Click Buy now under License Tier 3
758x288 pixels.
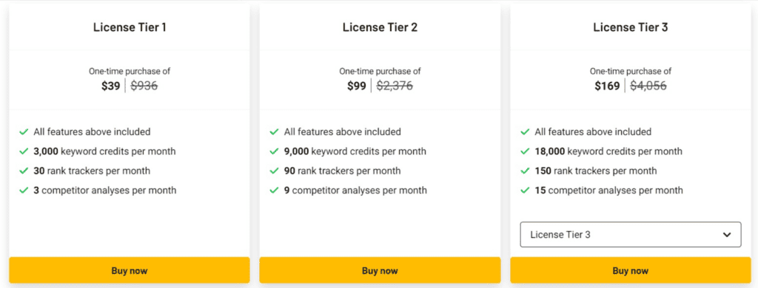(x=631, y=270)
